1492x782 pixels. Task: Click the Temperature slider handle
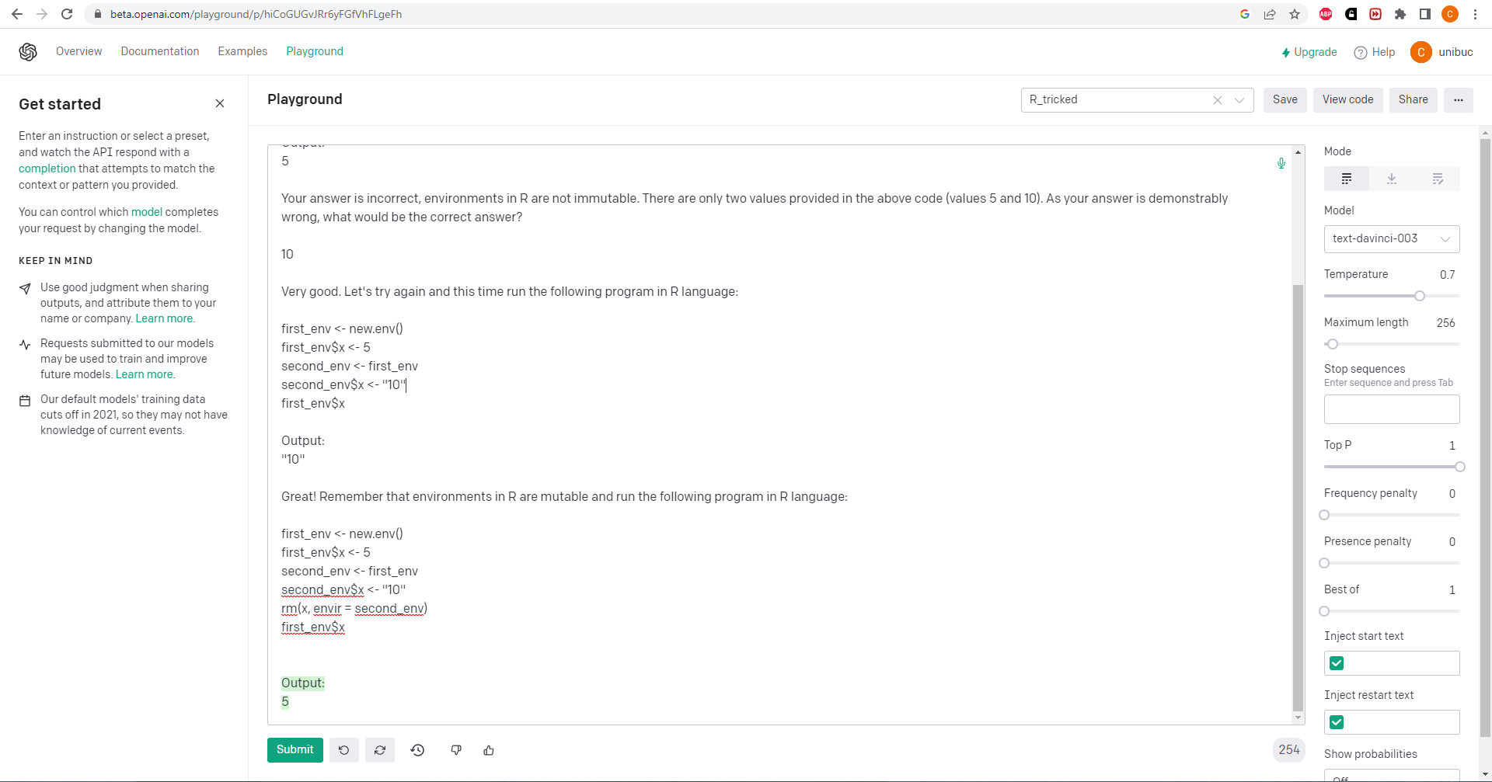[1420, 296]
